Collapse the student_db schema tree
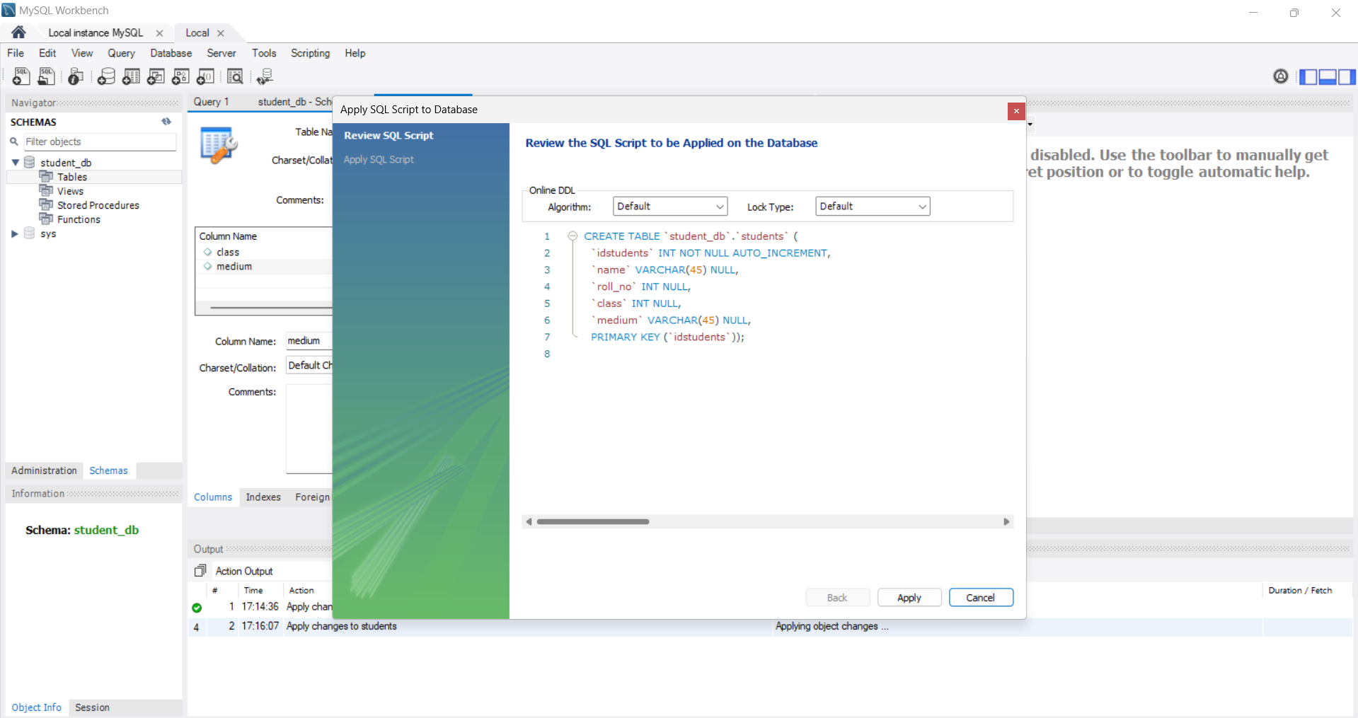Screen dimensions: 1358x718 pos(15,162)
